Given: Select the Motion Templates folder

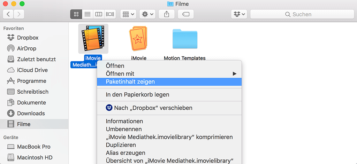Looking at the screenshot, I should 185,39.
